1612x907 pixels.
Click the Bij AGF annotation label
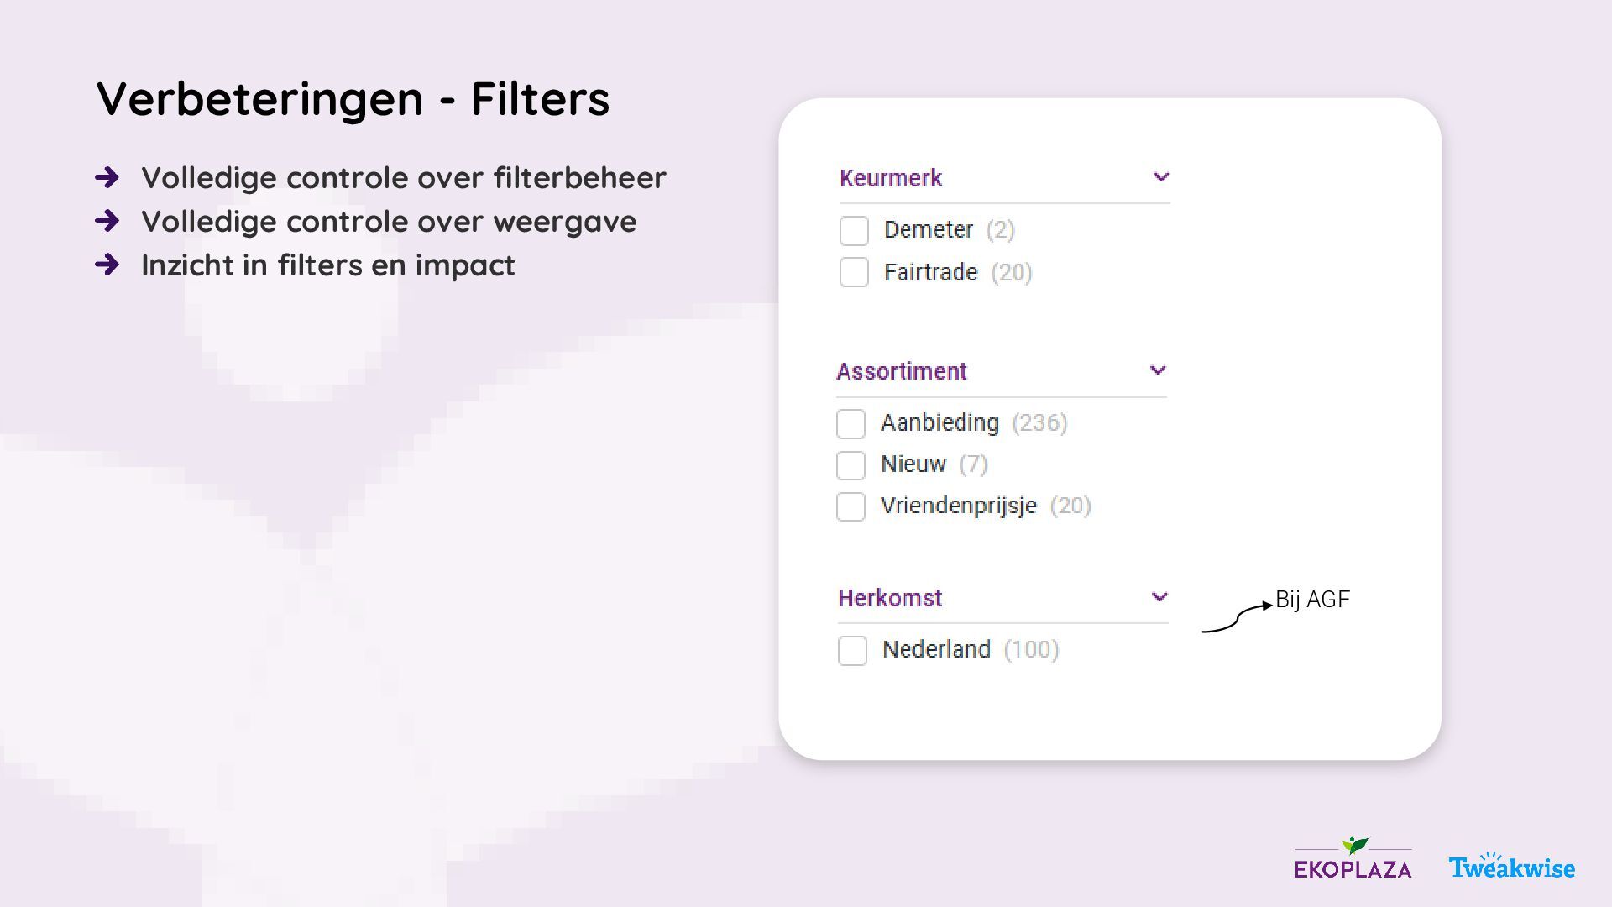pos(1312,600)
